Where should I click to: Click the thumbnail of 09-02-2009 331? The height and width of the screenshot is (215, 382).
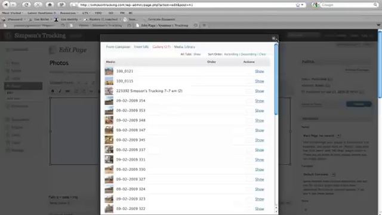(109, 159)
